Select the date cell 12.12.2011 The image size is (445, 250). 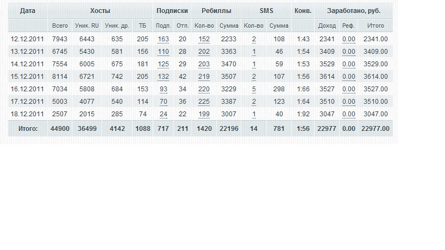(27, 39)
